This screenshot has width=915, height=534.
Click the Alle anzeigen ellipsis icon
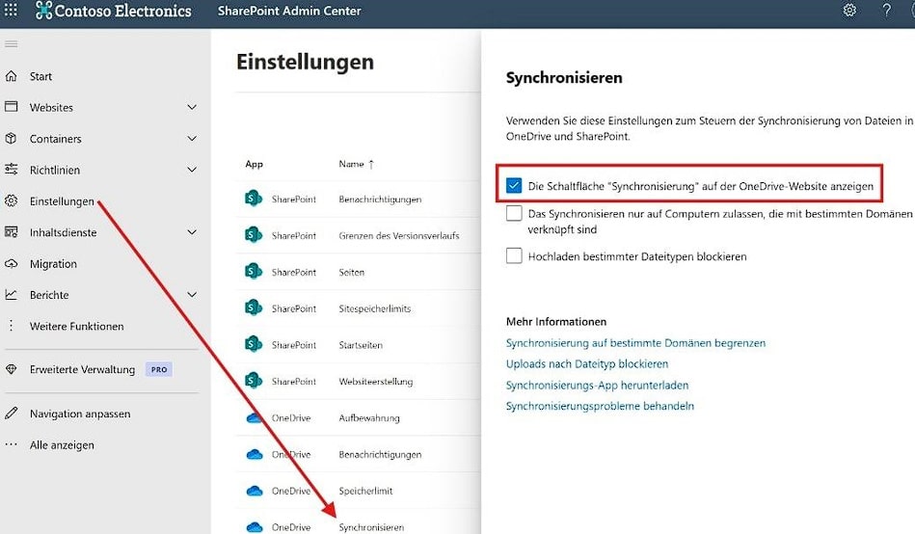click(11, 444)
